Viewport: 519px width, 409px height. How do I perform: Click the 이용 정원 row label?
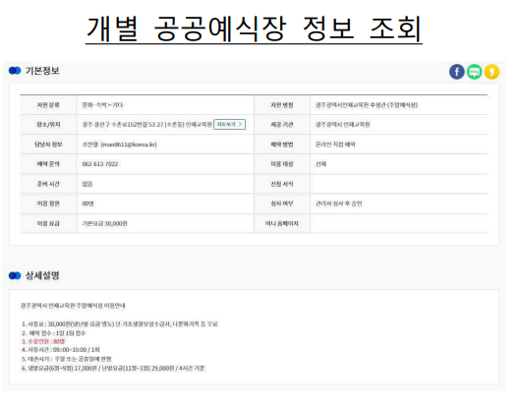(x=48, y=204)
